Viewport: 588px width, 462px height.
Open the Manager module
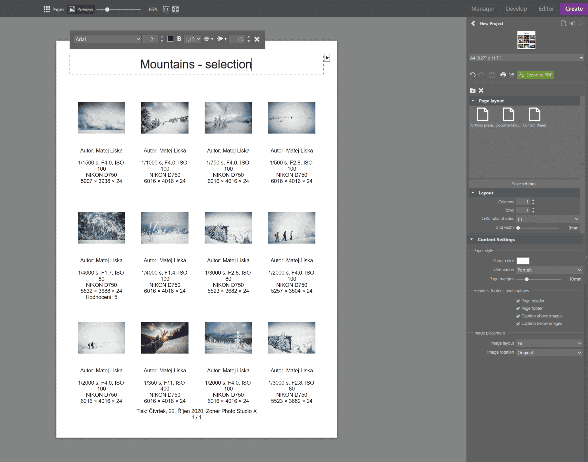483,9
